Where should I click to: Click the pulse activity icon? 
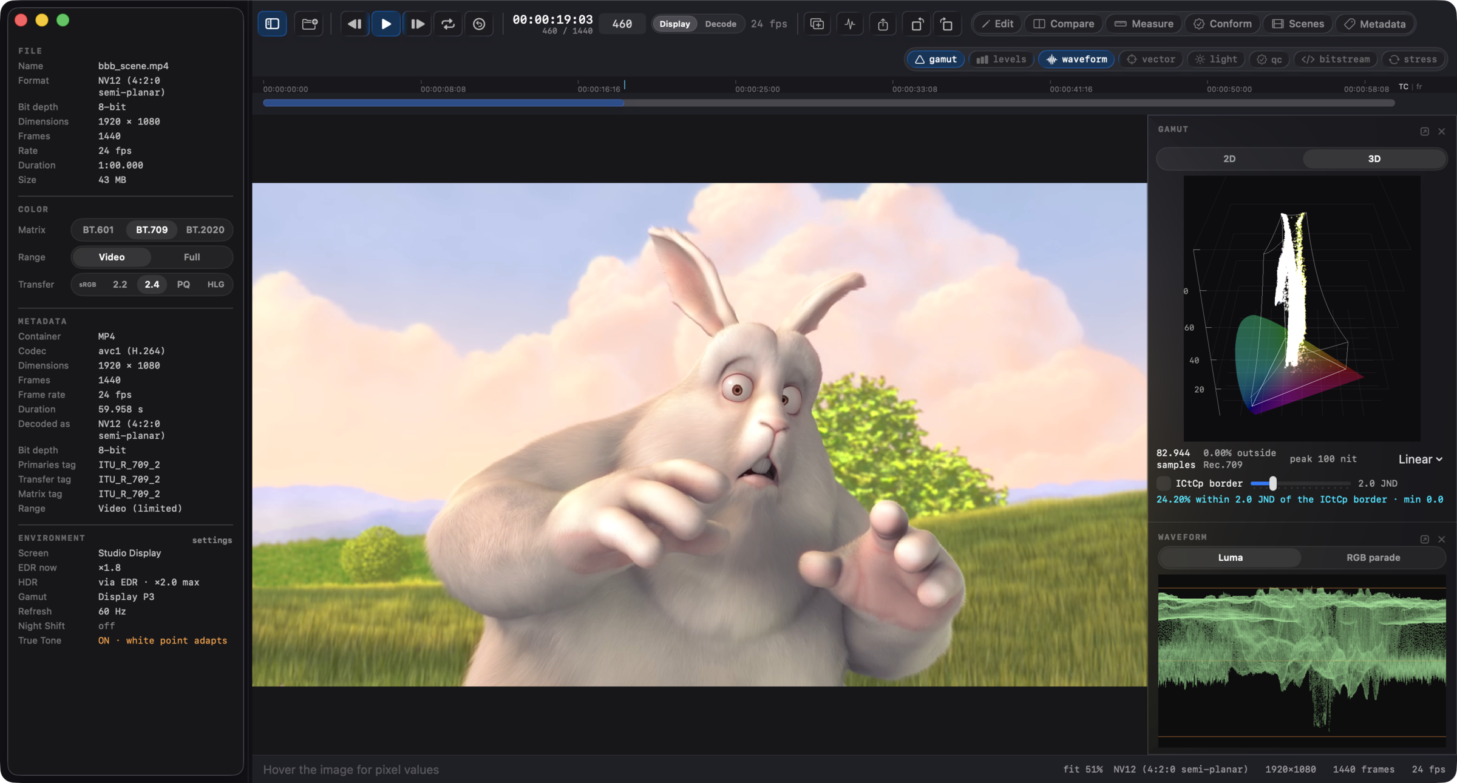(x=850, y=24)
